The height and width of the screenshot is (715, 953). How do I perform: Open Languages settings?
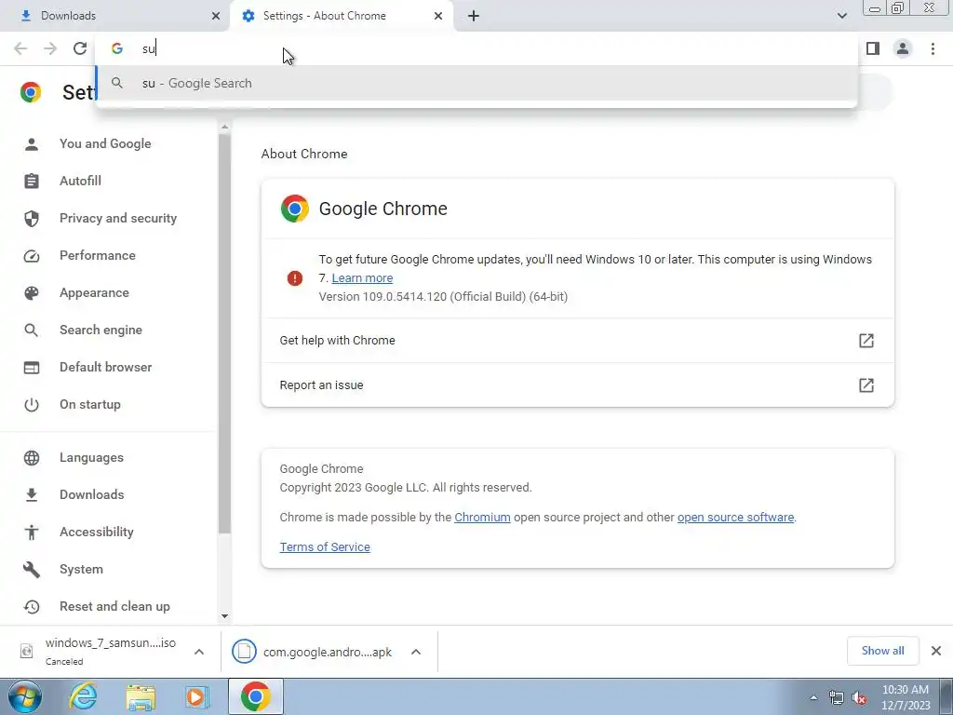coord(91,457)
